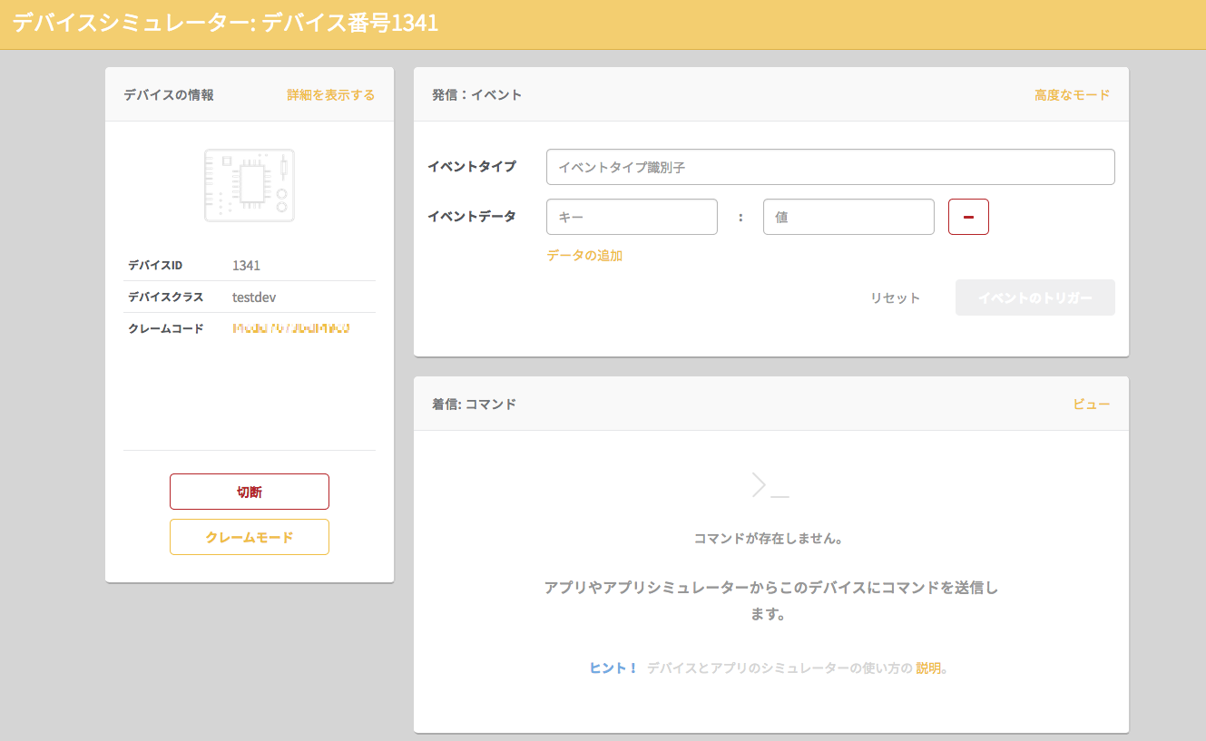Click データの追加 to add data row
The width and height of the screenshot is (1206, 741).
point(584,255)
